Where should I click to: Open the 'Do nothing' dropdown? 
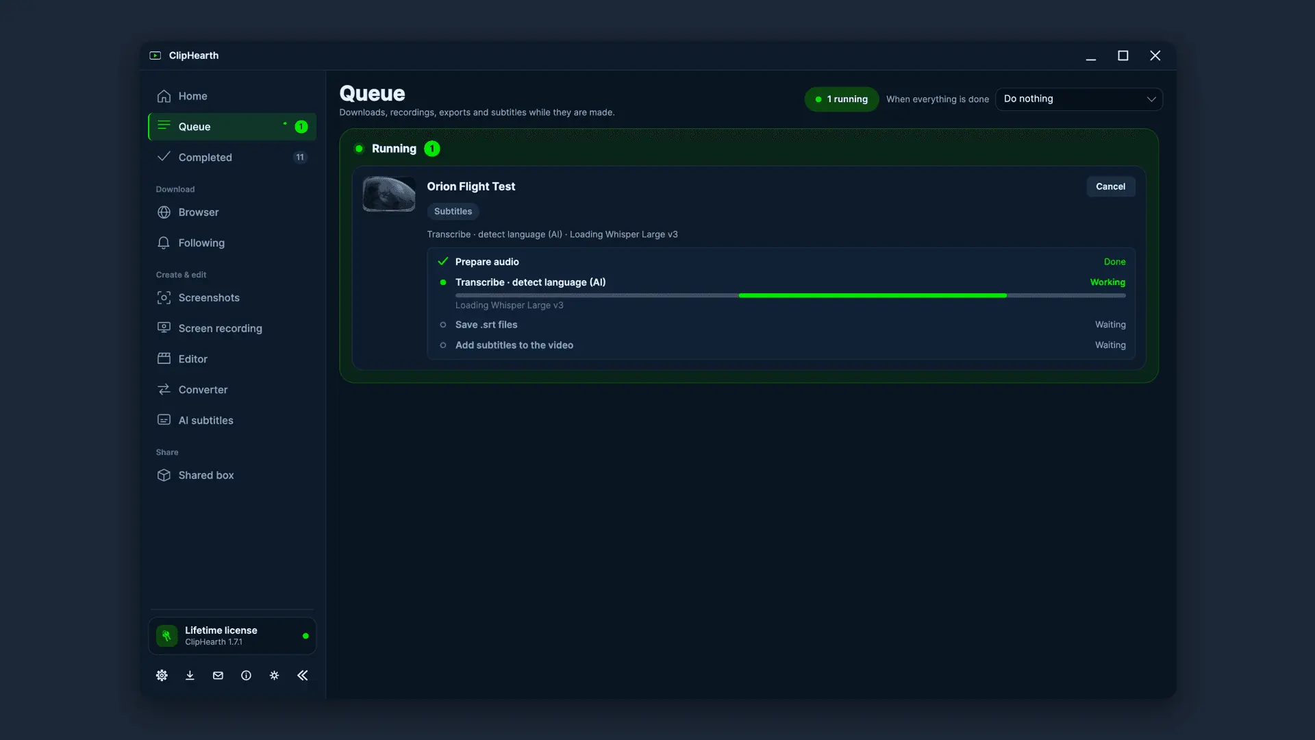coord(1079,99)
